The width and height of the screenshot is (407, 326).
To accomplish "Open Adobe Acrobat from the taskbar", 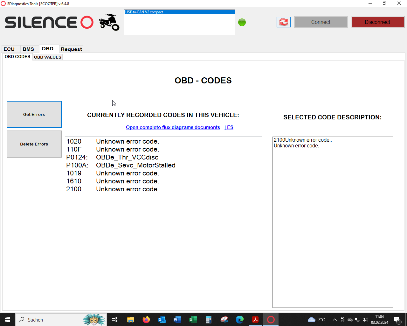I will coord(255,320).
